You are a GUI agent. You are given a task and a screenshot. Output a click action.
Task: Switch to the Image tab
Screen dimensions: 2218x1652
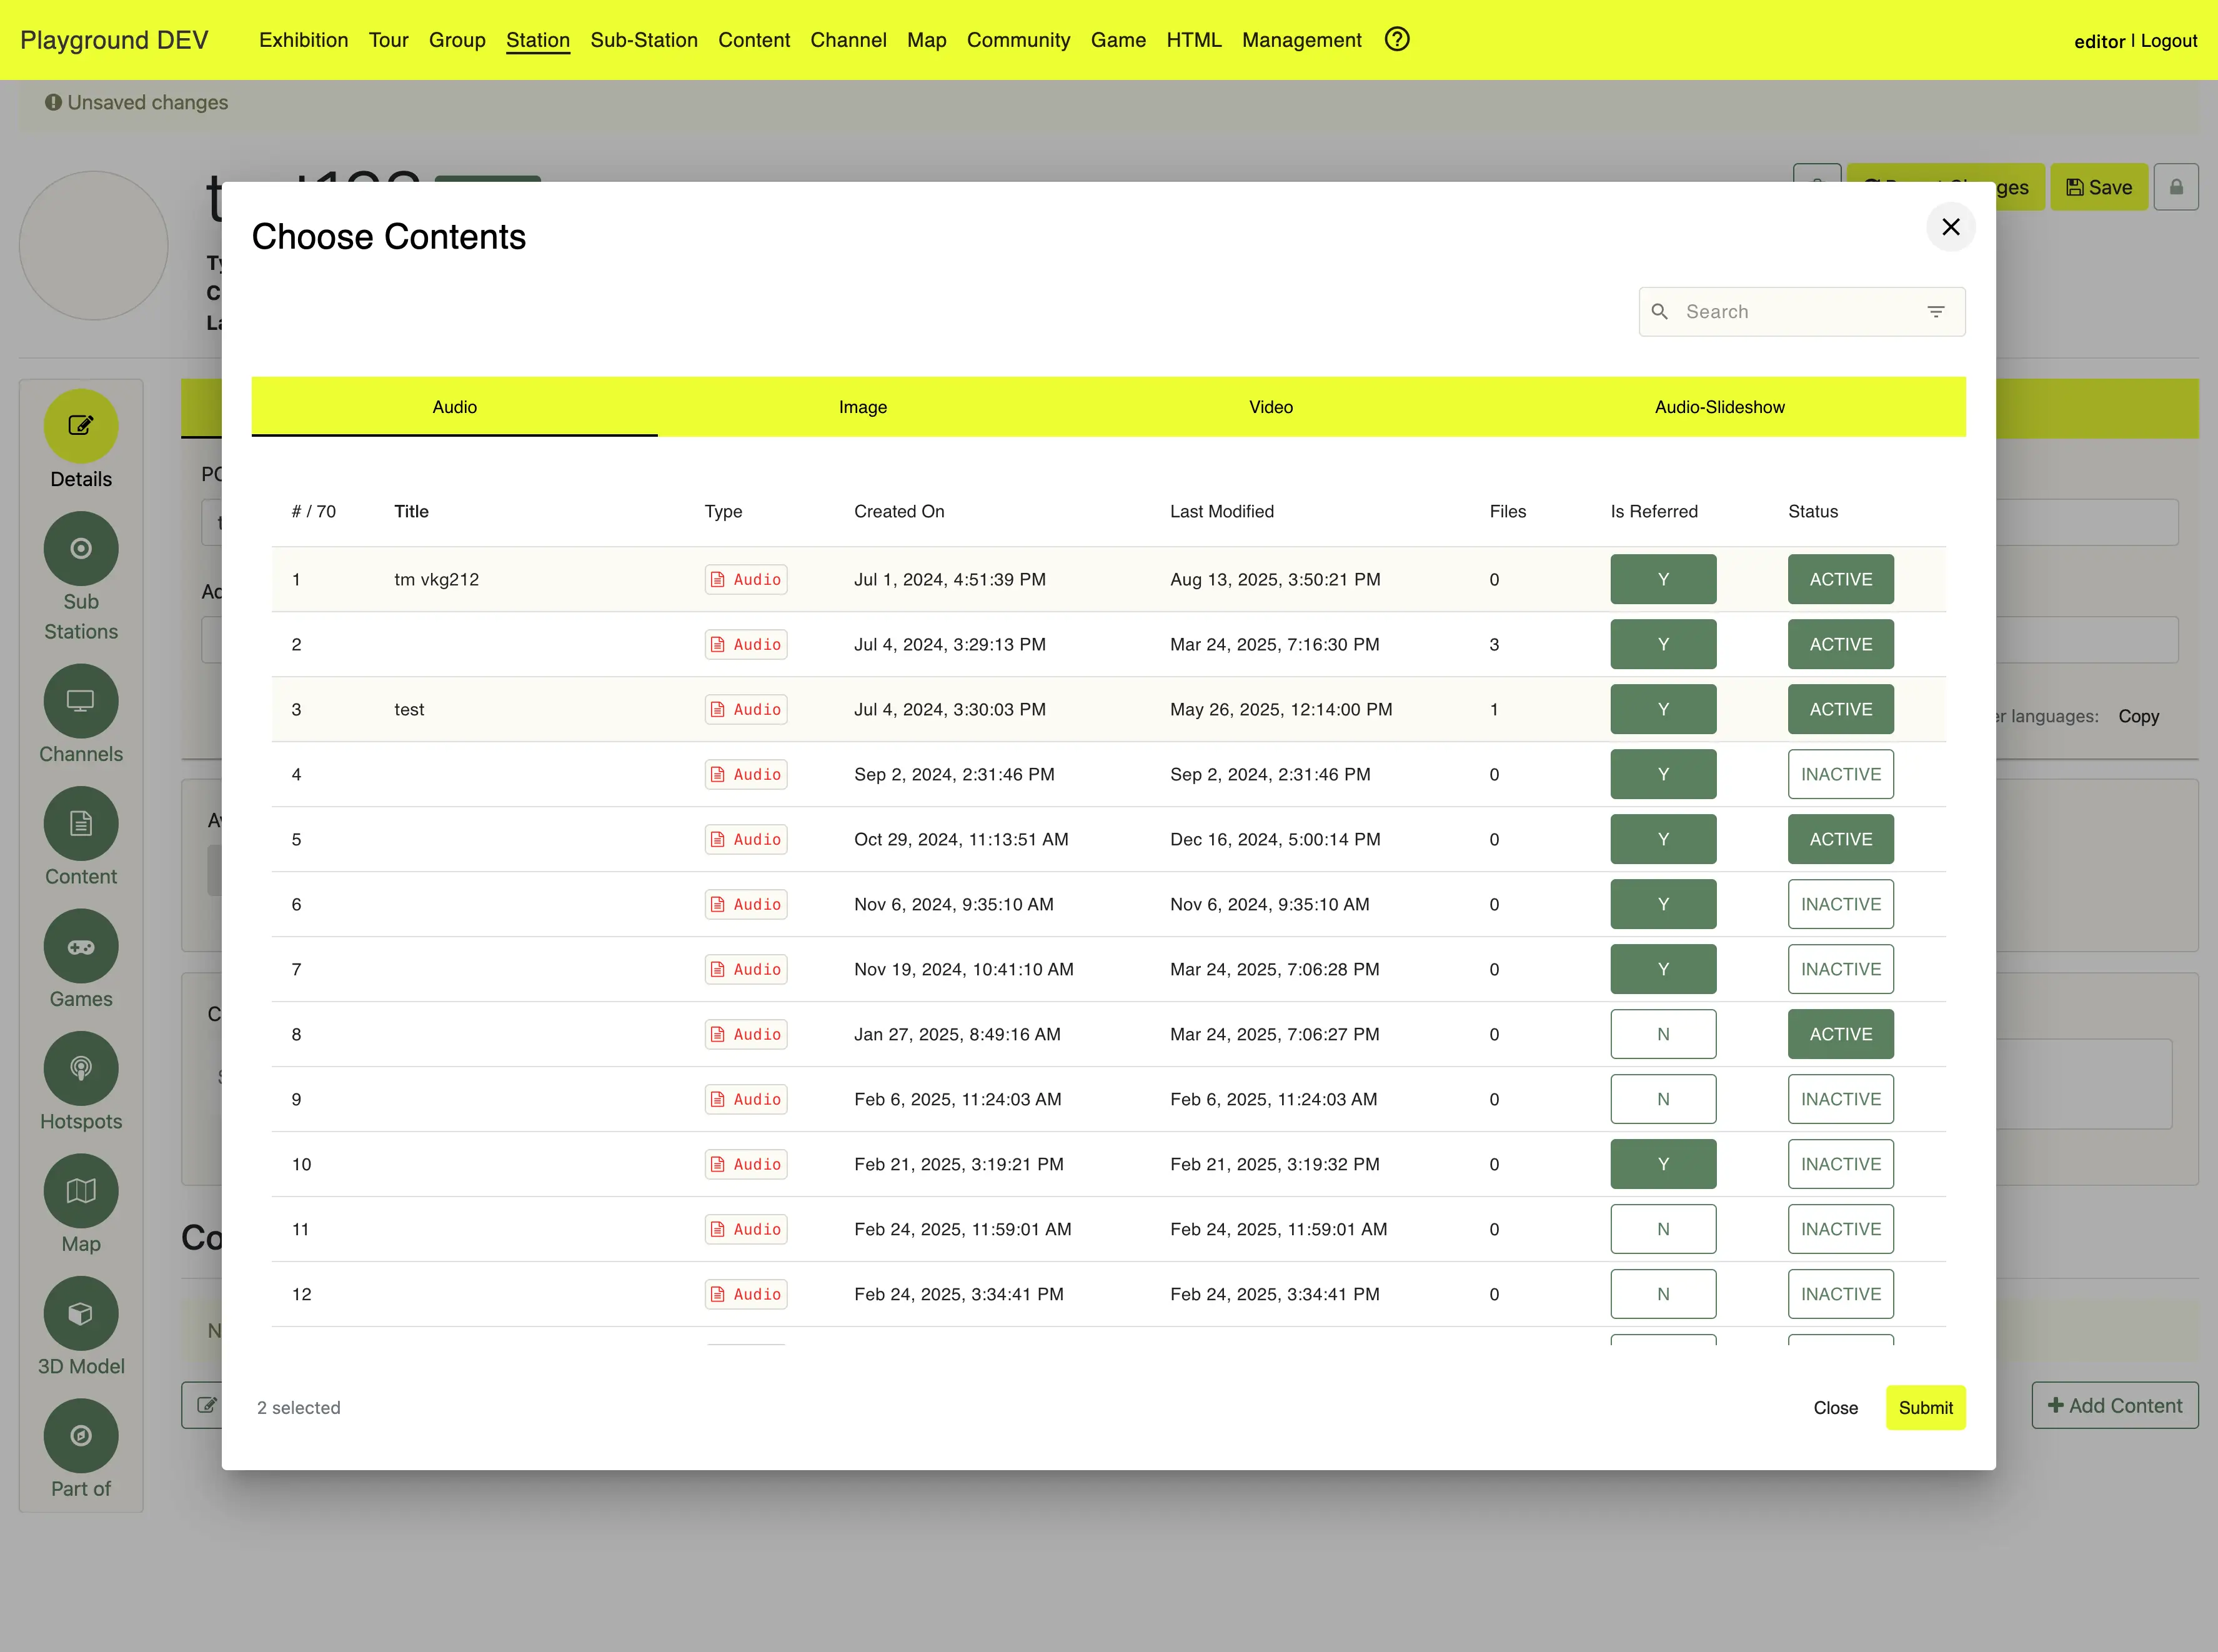coord(862,407)
